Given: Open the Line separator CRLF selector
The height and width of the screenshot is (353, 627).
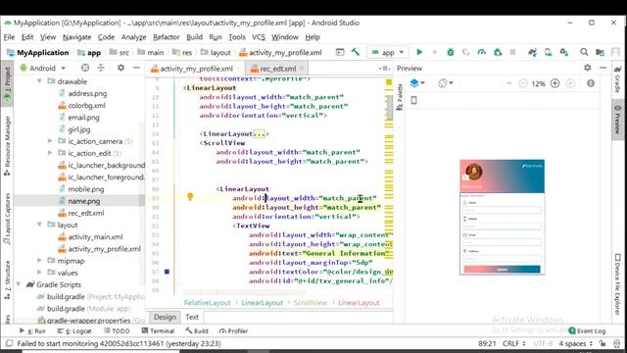Looking at the screenshot, I should [x=513, y=343].
